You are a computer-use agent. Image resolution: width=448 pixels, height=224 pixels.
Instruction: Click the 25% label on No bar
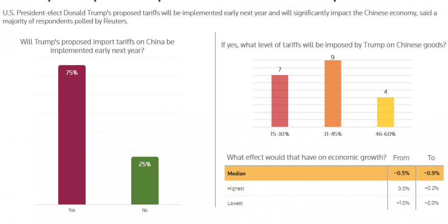tap(145, 164)
